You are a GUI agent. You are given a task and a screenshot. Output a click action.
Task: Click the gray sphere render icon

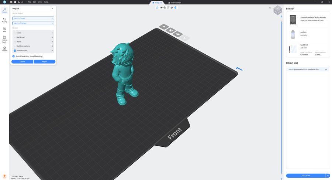[172, 7]
